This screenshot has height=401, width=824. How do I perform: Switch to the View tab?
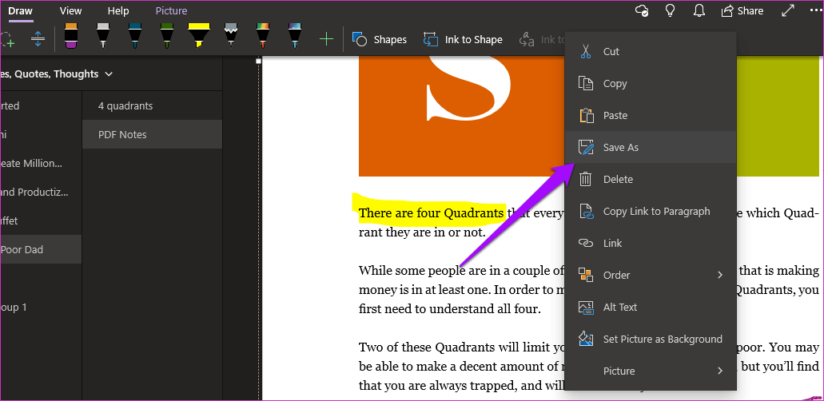(70, 10)
